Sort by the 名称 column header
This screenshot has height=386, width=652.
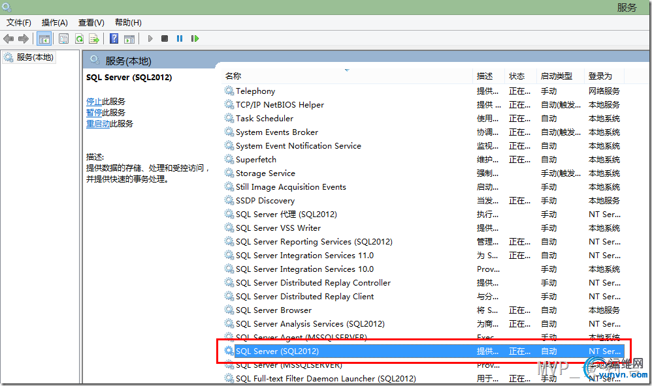[x=348, y=76]
